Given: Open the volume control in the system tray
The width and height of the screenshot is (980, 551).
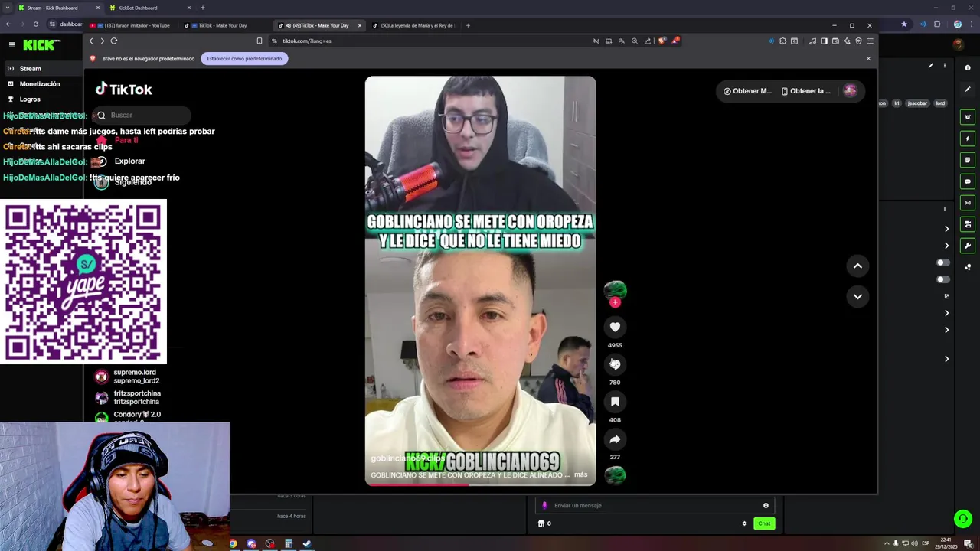Looking at the screenshot, I should point(915,543).
